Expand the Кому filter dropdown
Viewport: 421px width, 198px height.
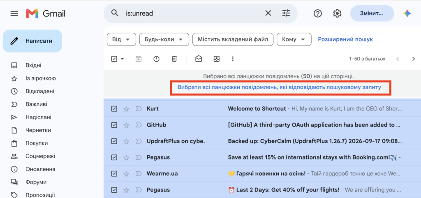point(294,39)
